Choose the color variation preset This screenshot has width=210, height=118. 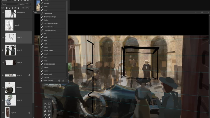click(x=53, y=13)
